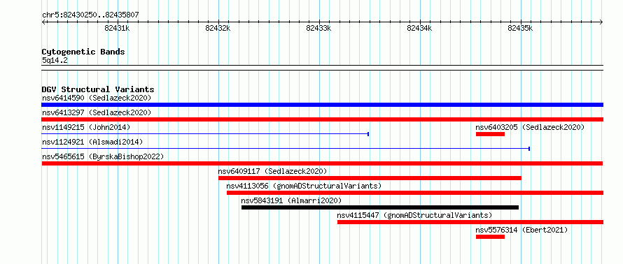Click the blue nsv6414590 variant bar

pyautogui.click(x=322, y=105)
